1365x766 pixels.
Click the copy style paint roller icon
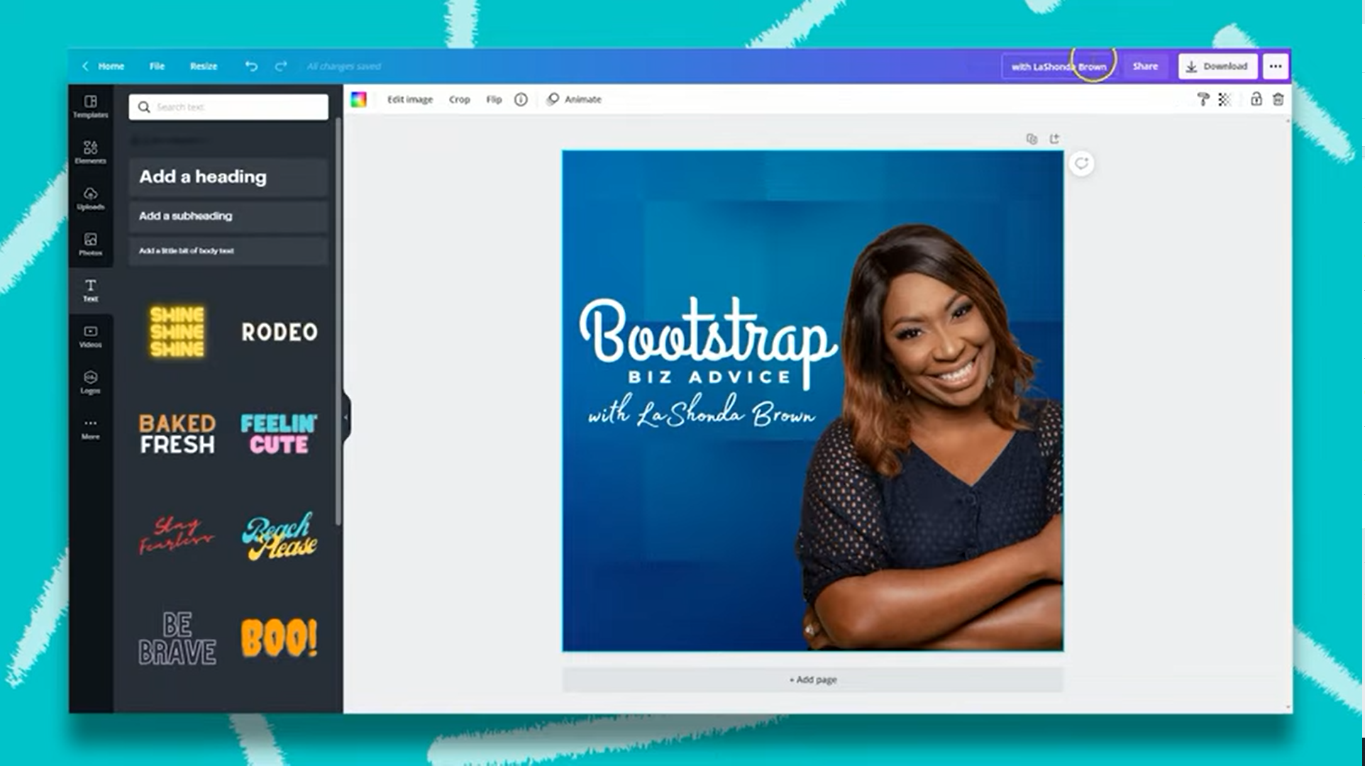pyautogui.click(x=1203, y=99)
